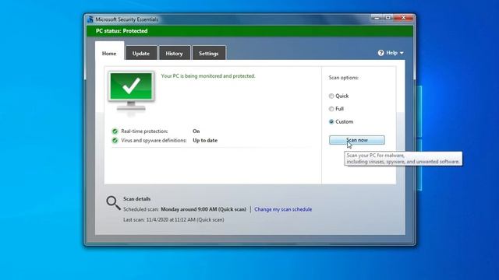Select the Custom scan option
Image resolution: width=499 pixels, height=280 pixels.
click(x=331, y=121)
